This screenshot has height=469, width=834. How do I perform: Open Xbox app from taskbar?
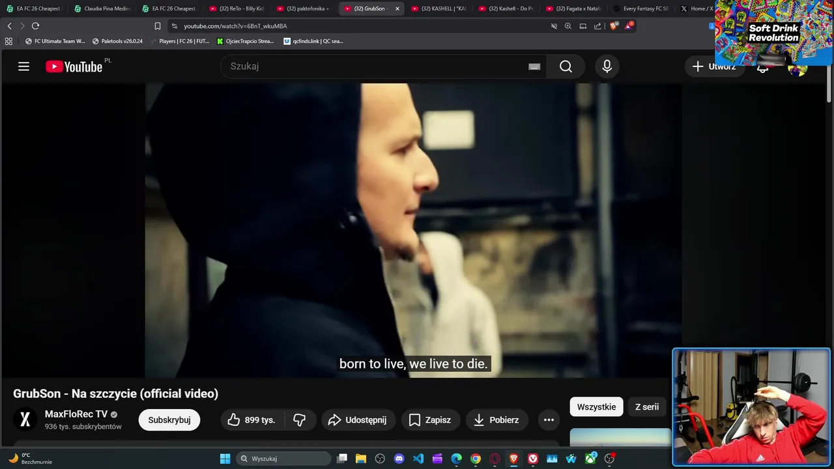[x=590, y=459]
